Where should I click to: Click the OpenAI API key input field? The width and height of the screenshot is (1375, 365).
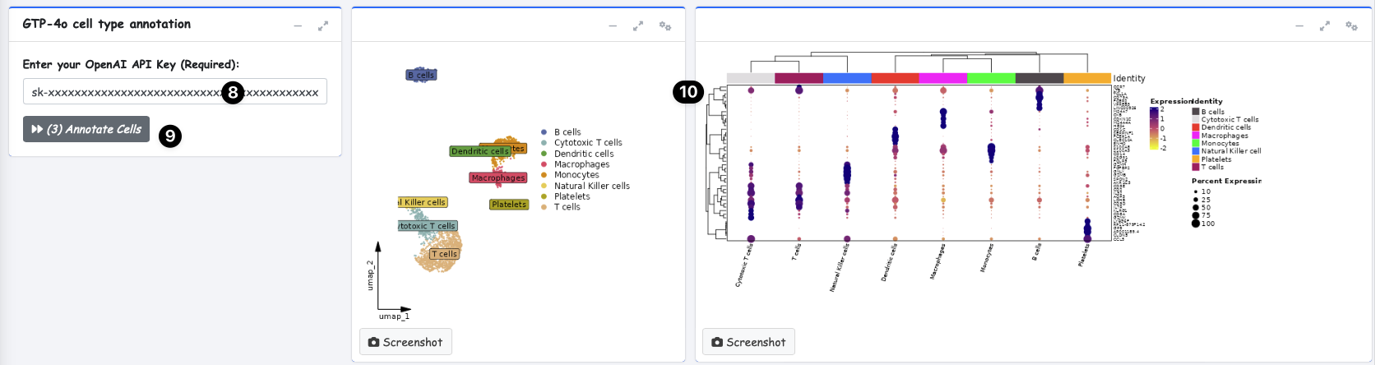[x=123, y=92]
